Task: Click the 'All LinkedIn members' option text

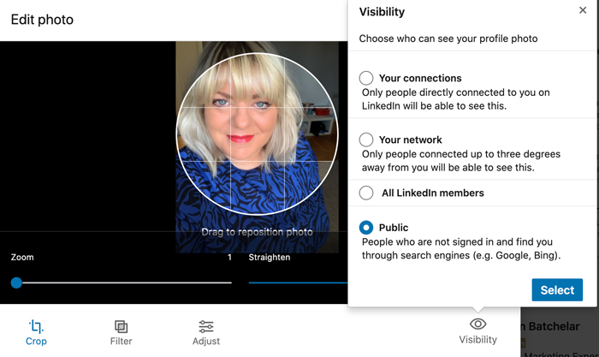Action: (x=431, y=193)
